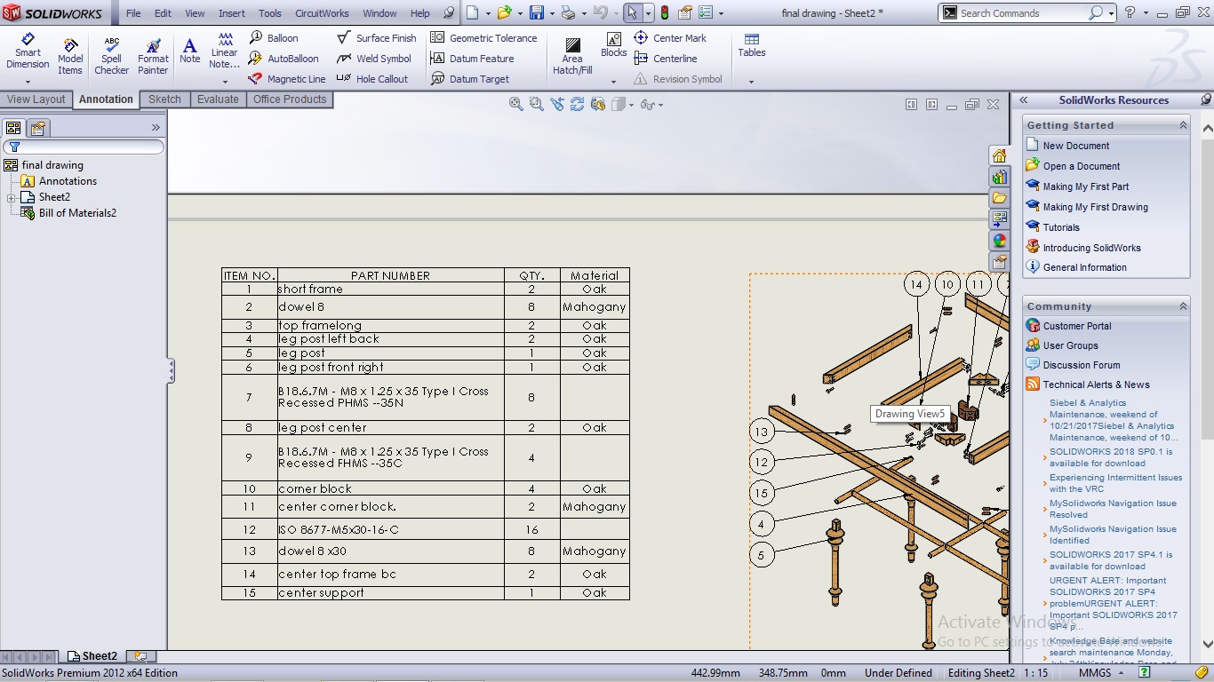Insert an AutoBalloon
Viewport: 1214px width, 682px height.
(x=284, y=59)
